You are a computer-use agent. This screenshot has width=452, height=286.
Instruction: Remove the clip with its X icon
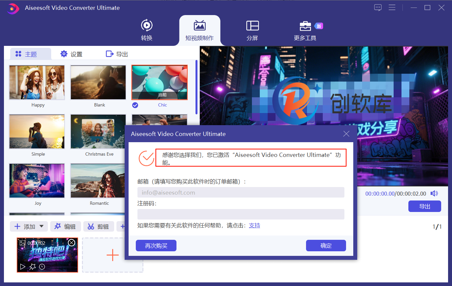point(72,243)
